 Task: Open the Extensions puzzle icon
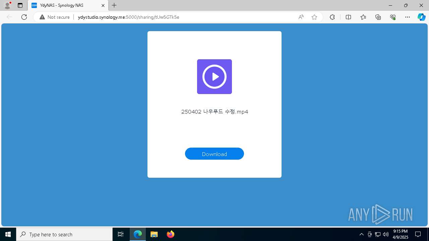coord(332,17)
